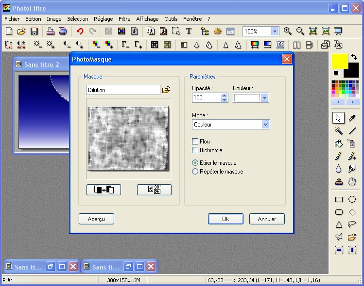The height and width of the screenshot is (286, 364).
Task: Click the small reset default colors icon
Action: coord(336,73)
